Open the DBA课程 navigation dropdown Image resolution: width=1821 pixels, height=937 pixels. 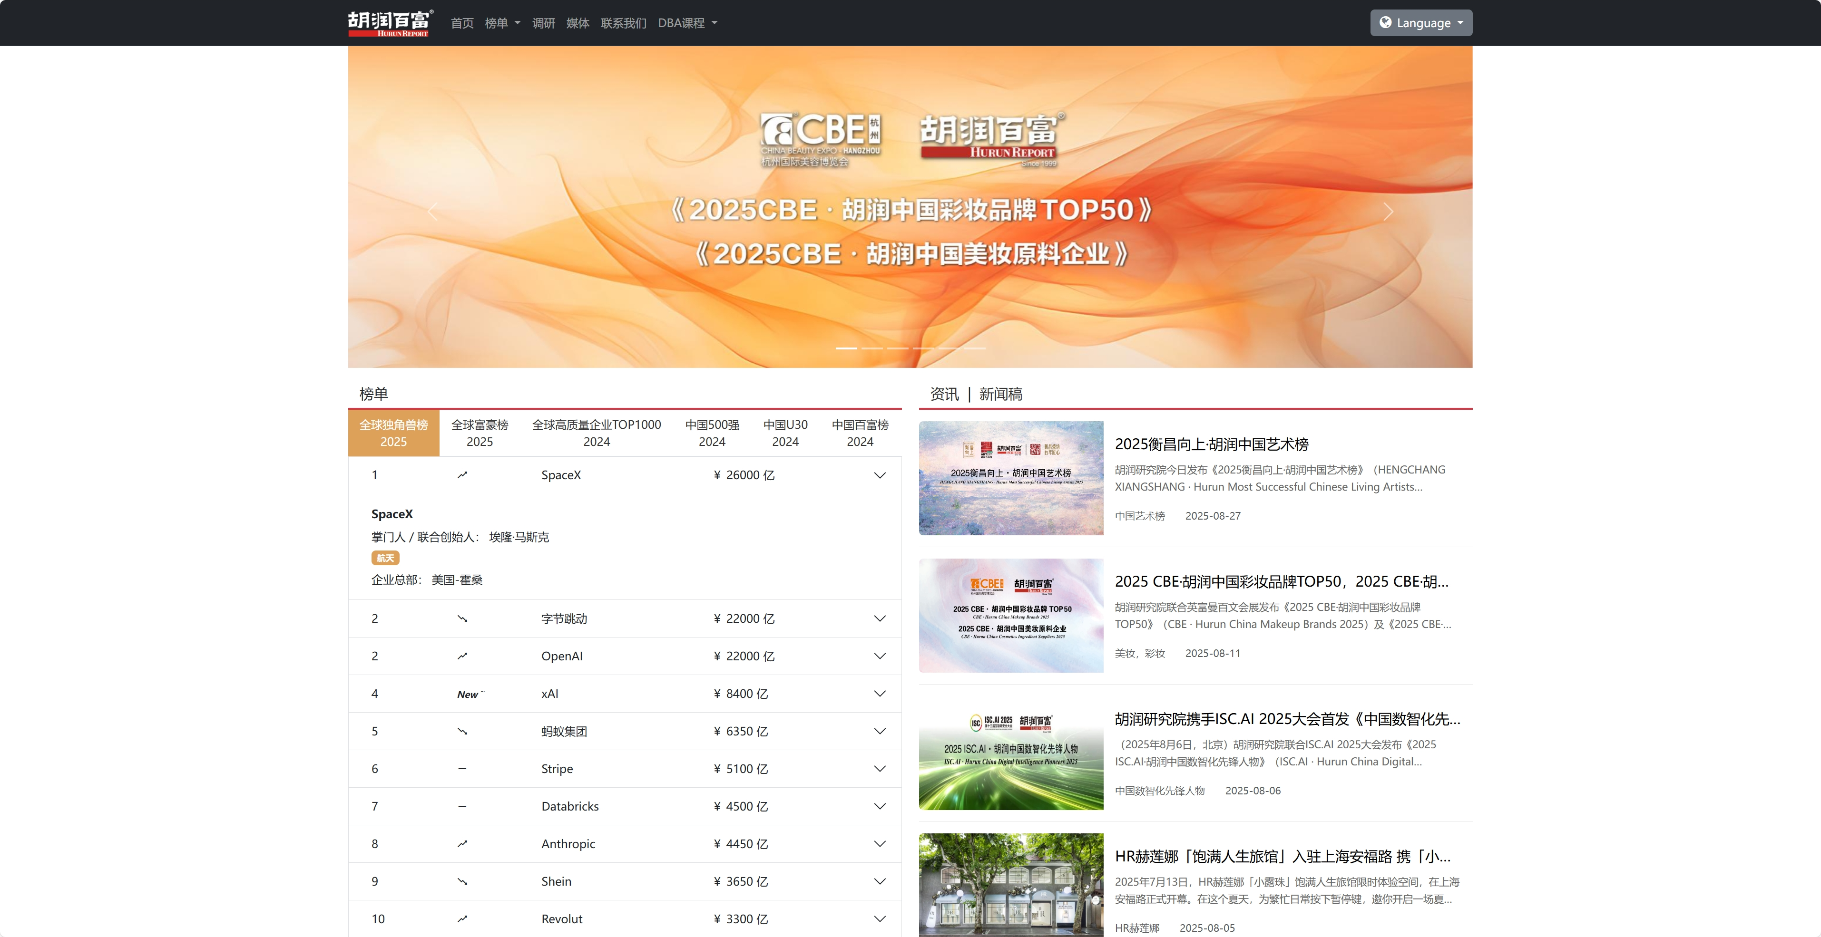[688, 23]
